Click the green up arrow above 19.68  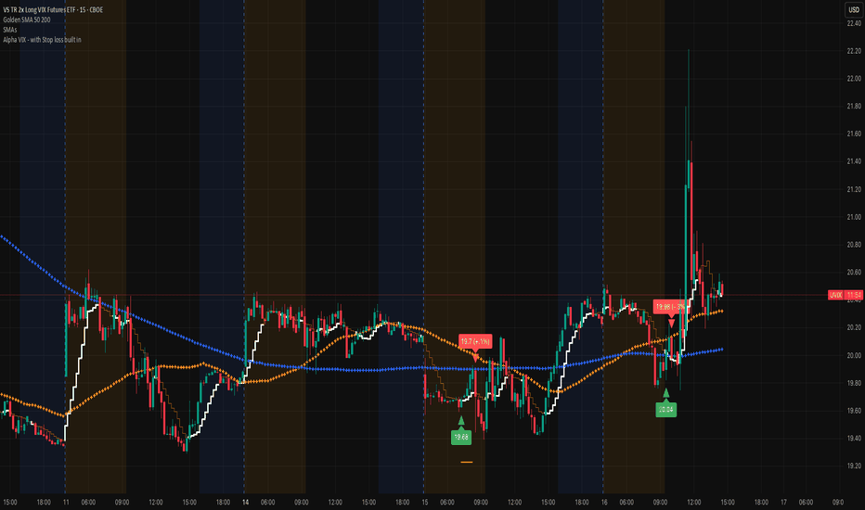(461, 421)
